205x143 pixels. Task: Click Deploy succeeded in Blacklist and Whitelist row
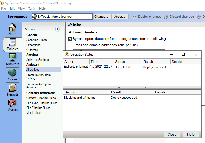pos(124,98)
